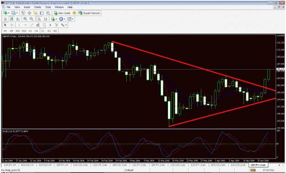Screen dimensions: 286x173
Task: Launch the Strategy Tester icon
Action: coord(48,13)
